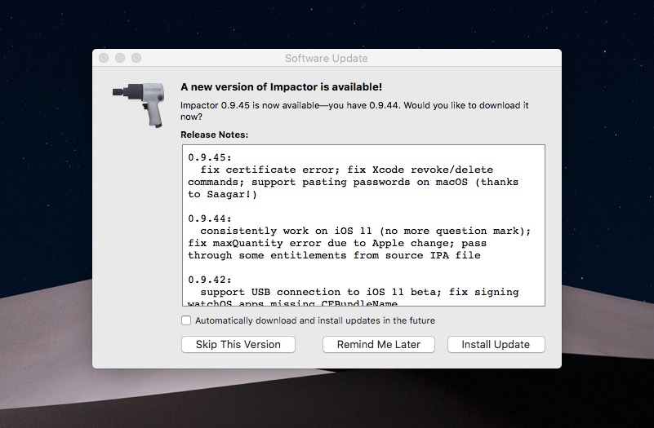Click the 'fix certificate error' release note line

(347, 170)
